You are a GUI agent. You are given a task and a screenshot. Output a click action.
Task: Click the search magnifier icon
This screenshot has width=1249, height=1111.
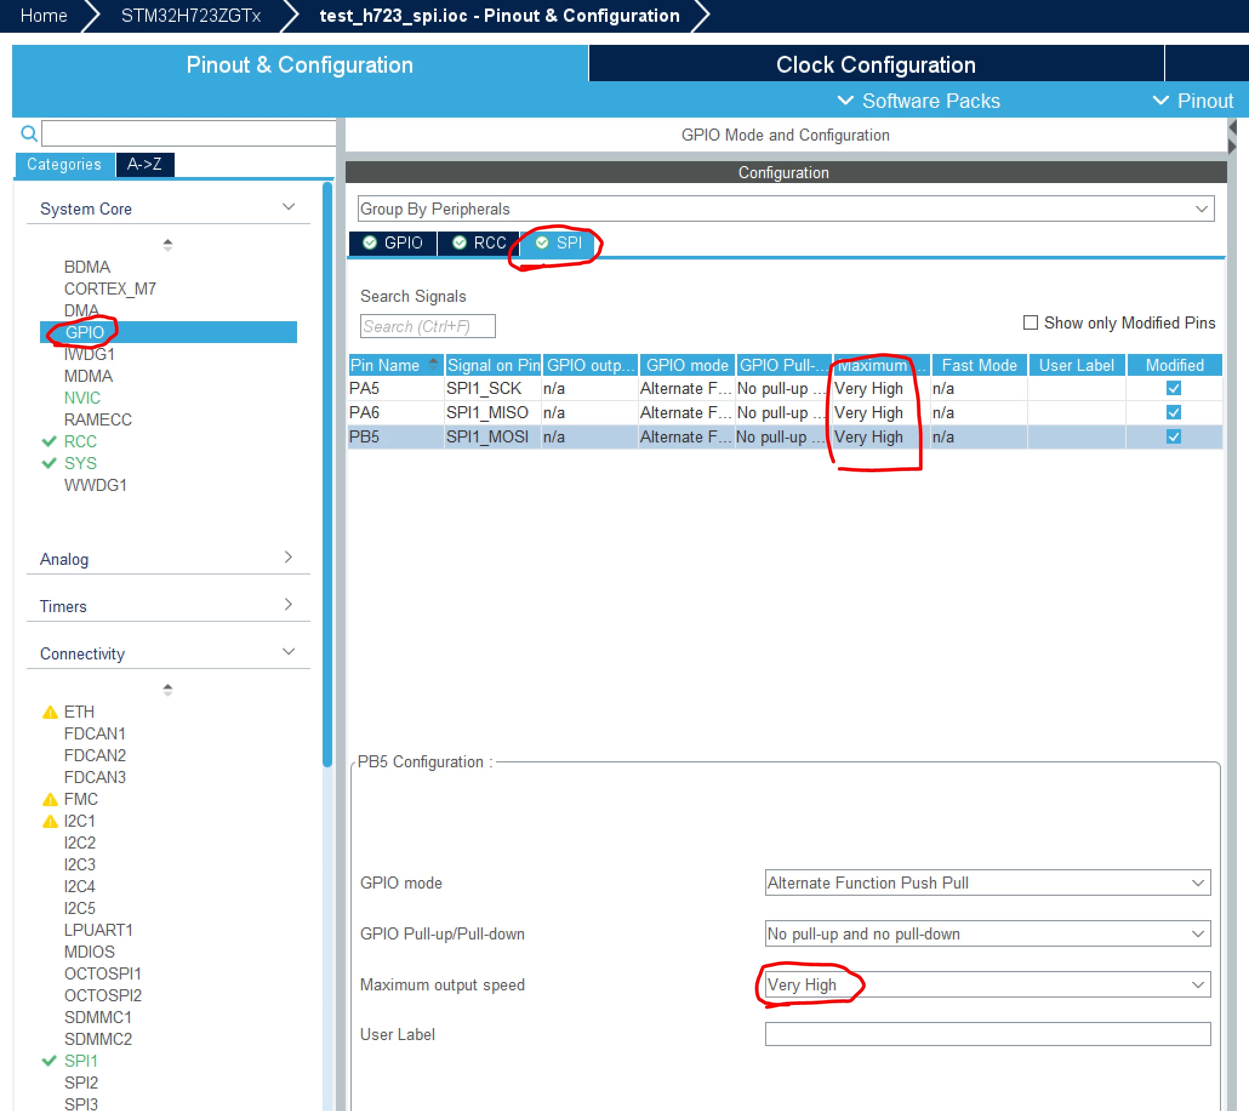(x=28, y=133)
